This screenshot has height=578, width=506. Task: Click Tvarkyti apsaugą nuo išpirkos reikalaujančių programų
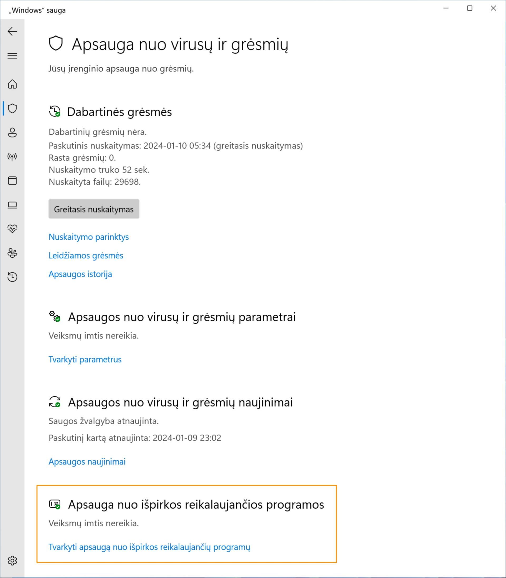click(x=149, y=547)
